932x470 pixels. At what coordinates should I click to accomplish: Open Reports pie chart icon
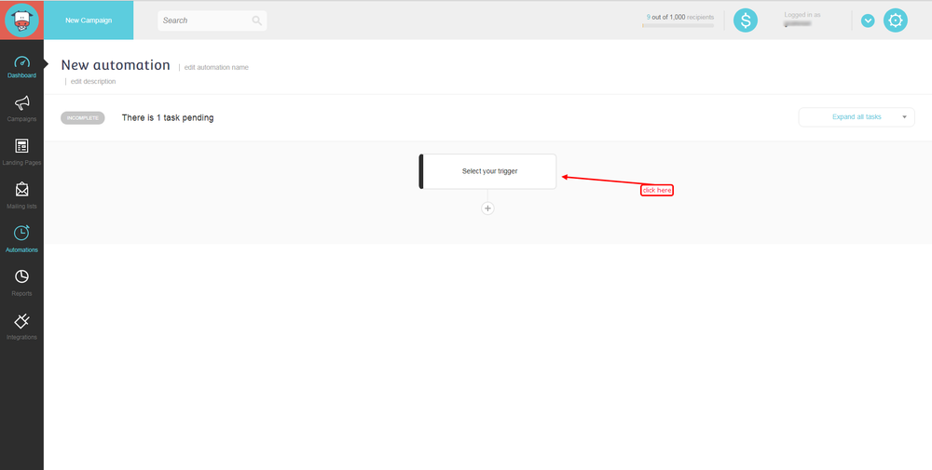pos(21,276)
